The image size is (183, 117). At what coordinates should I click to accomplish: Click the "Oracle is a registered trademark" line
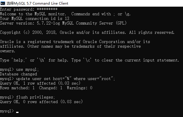tap(75, 42)
